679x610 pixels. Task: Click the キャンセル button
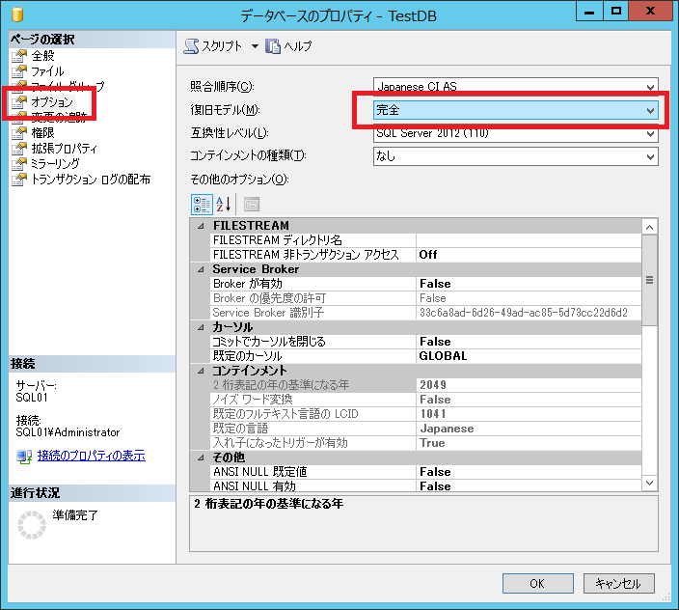617,583
